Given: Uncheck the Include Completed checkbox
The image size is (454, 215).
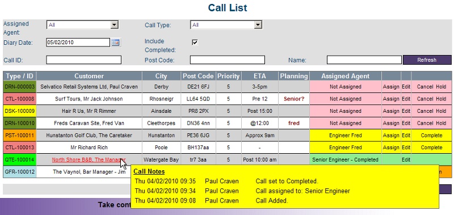Looking at the screenshot, I should pyautogui.click(x=195, y=43).
